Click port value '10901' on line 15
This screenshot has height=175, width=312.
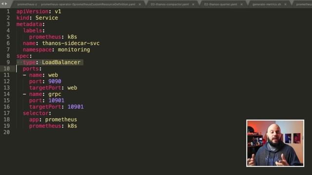[x=57, y=101]
